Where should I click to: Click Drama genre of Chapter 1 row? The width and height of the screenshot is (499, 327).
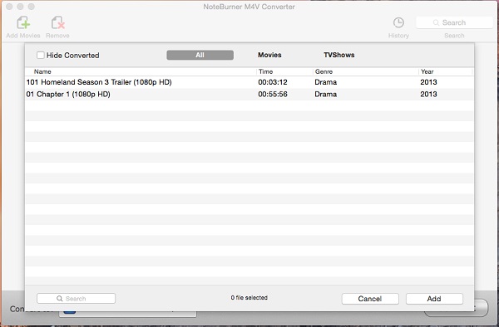point(325,95)
